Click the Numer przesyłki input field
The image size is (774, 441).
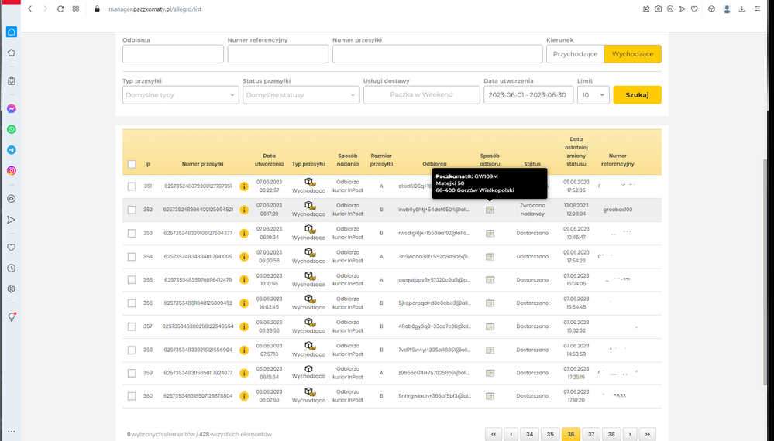tap(437, 54)
